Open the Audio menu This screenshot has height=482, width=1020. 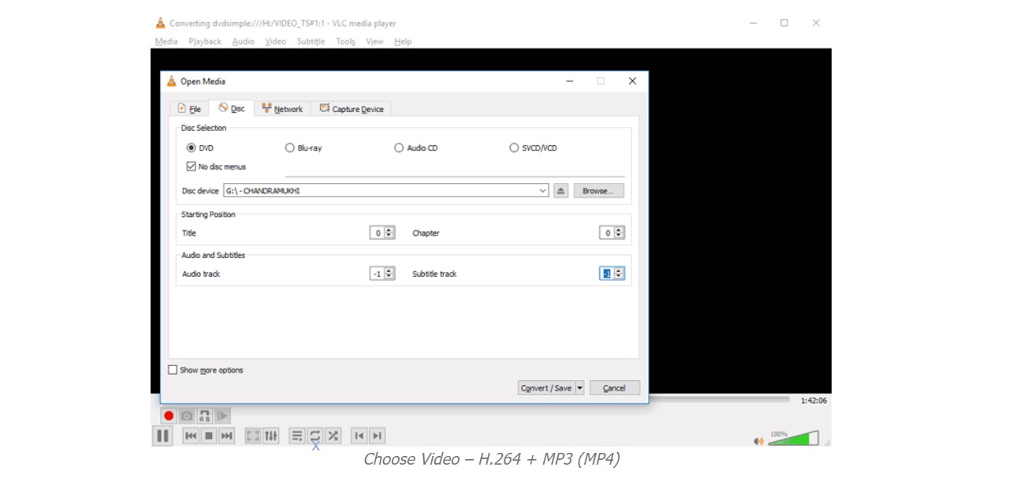[x=243, y=41]
